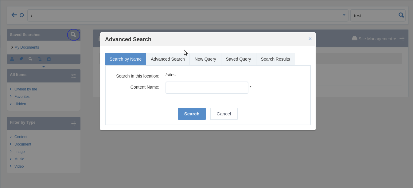Open the tag icon in sidebar toolbar
Viewport: 413px width, 188px height.
[x=21, y=59]
